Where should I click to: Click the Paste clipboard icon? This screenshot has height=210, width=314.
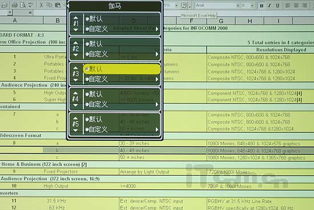tap(58, 5)
